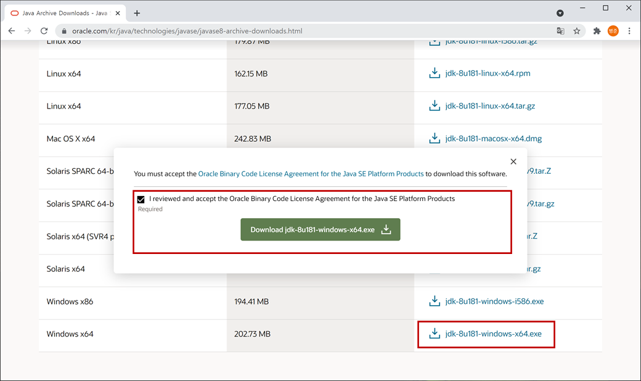Bookmark this page with the star icon

click(x=576, y=31)
